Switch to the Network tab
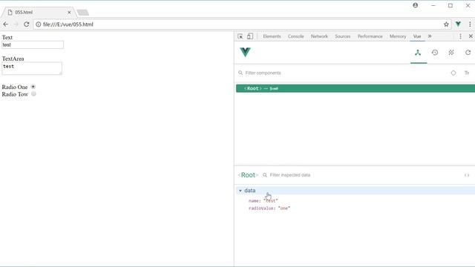This screenshot has height=267, width=475. pos(319,36)
